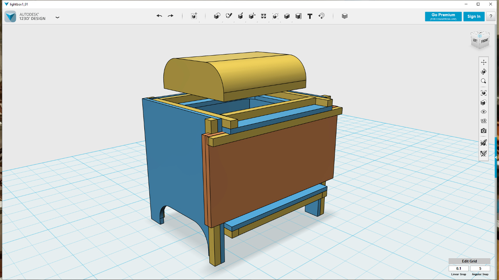499x280 pixels.
Task: Switch perspective/orthographic view mode
Action: point(484,103)
